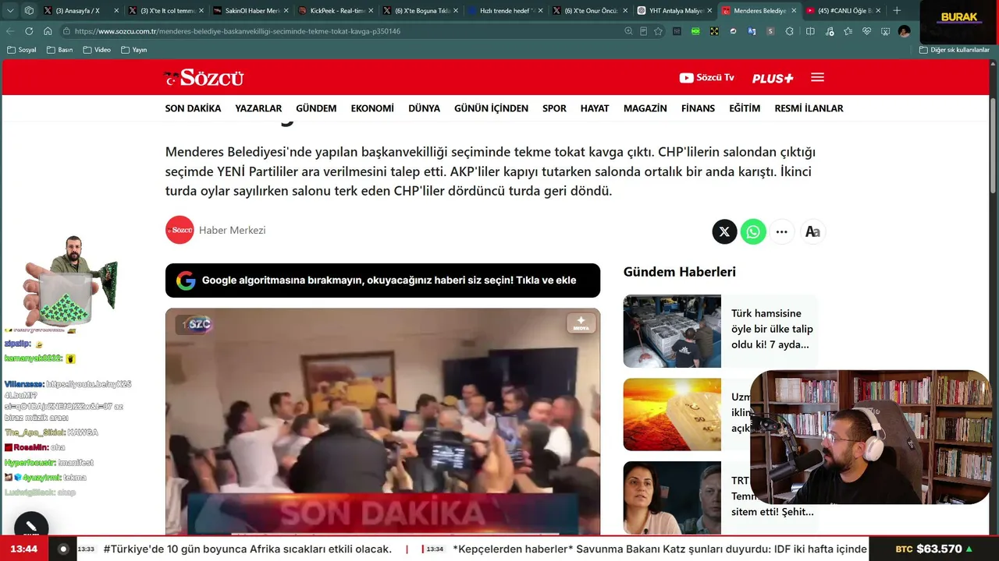This screenshot has width=999, height=561.
Task: Open the tab actions workspaces icon
Action: (x=29, y=11)
